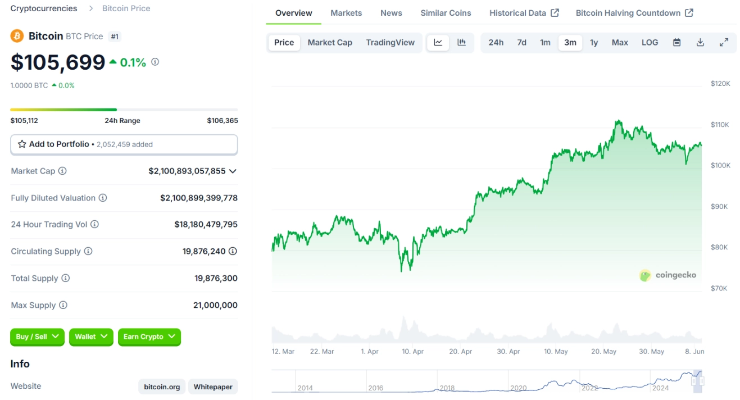Set chart range to 3m
This screenshot has width=740, height=400.
[x=570, y=43]
